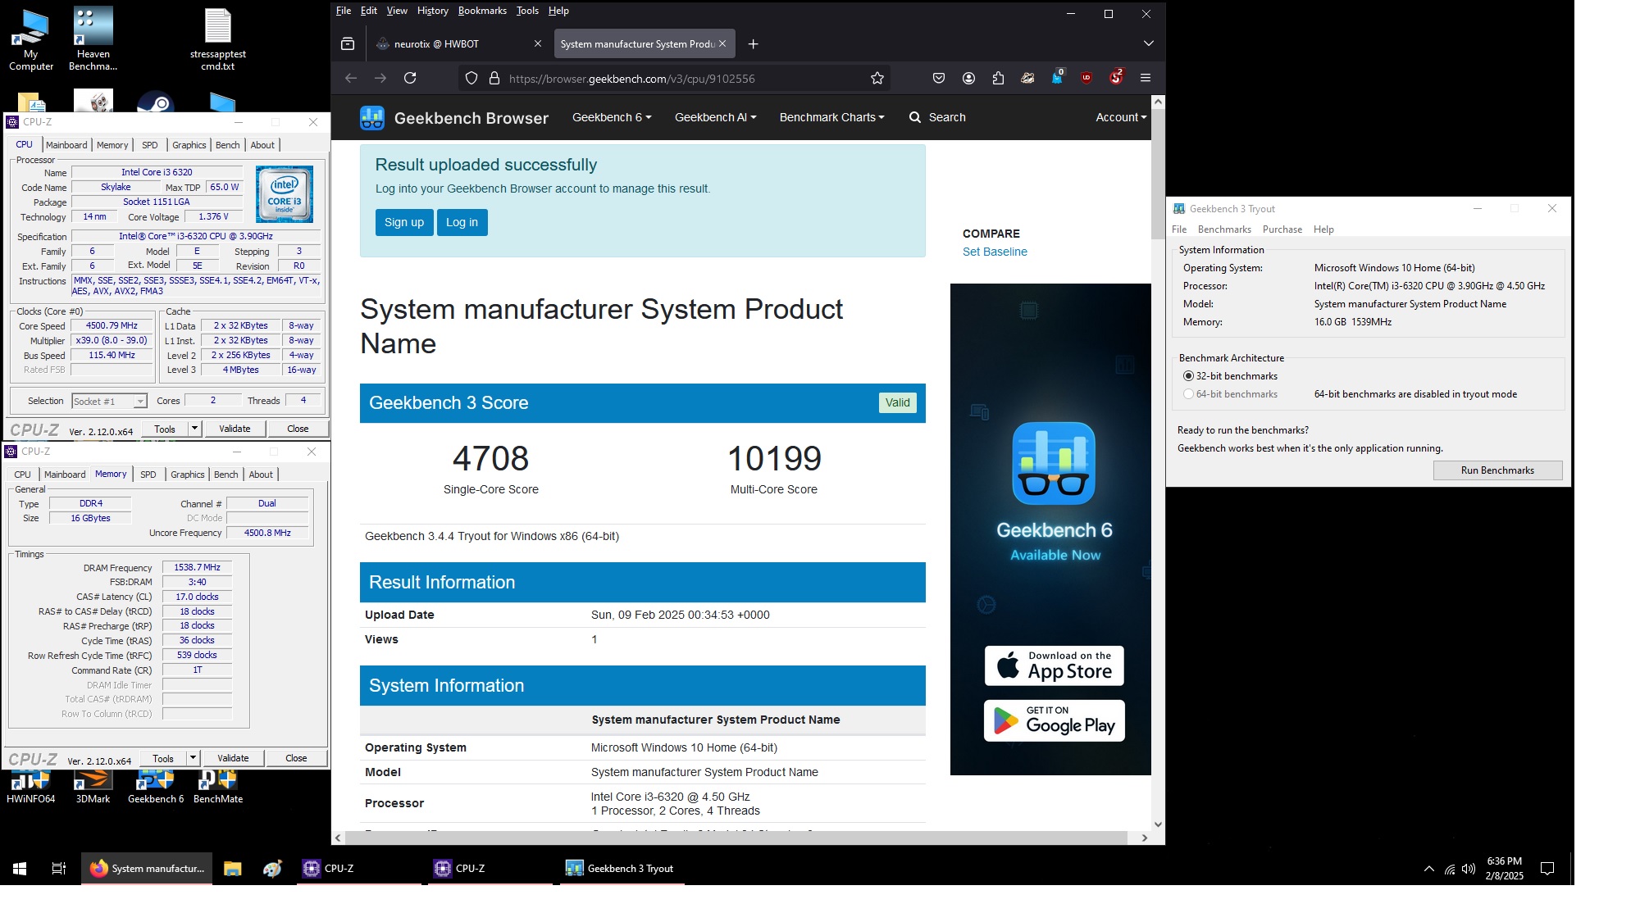Viewport: 1640px width, 922px height.
Task: Launch HWiNFO64 desktop shortcut
Action: pos(31,787)
